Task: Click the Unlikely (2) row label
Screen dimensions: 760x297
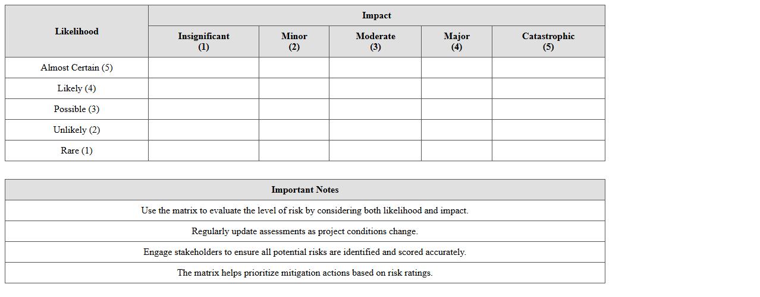Action: click(x=77, y=130)
